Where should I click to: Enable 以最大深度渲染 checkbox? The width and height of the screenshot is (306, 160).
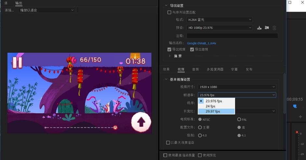(168, 143)
